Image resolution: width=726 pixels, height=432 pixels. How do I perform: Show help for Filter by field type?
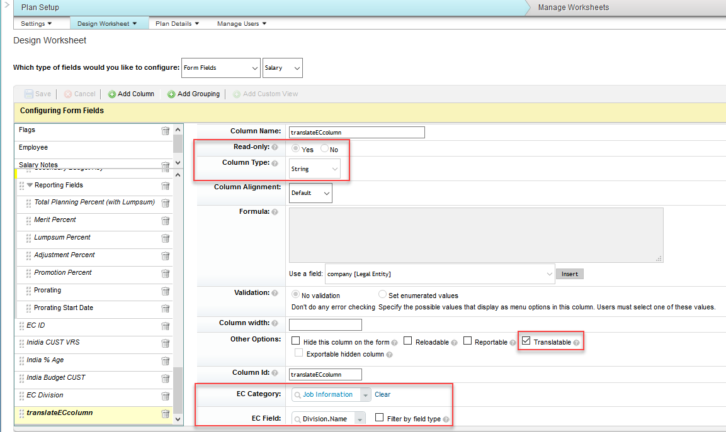[x=446, y=419]
